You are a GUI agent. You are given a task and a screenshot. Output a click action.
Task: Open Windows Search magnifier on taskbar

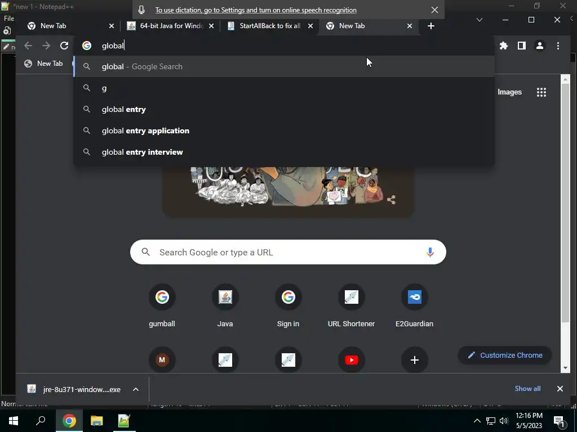pyautogui.click(x=41, y=421)
